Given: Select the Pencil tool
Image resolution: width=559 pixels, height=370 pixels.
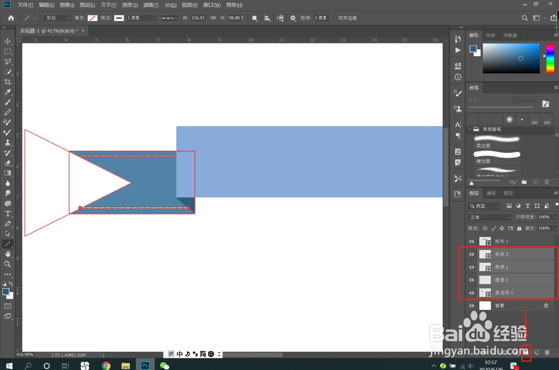Looking at the screenshot, I should [x=7, y=112].
